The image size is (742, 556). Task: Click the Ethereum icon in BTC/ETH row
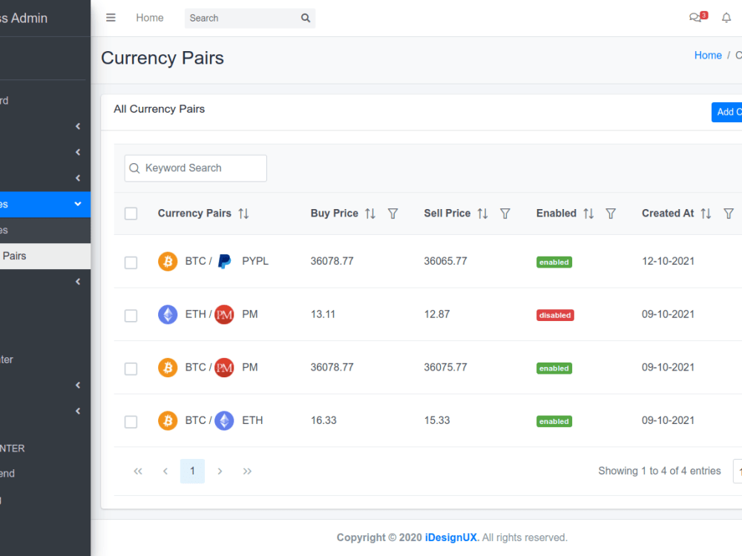224,420
